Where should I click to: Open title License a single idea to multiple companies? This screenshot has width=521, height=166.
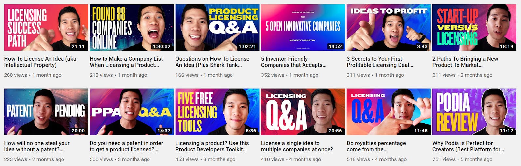pos(297,146)
